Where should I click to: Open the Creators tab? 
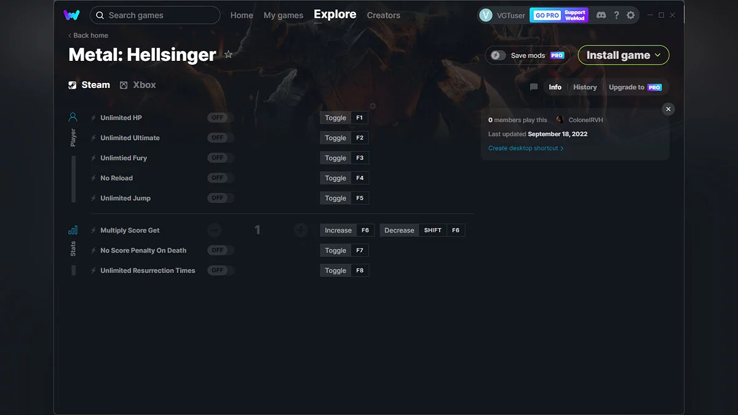click(384, 15)
